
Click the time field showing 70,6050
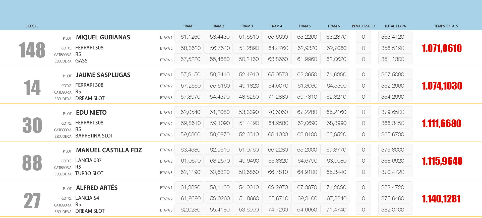(278, 112)
